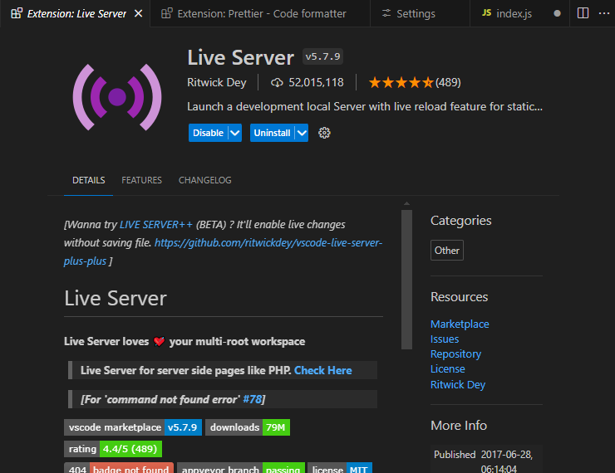
Task: Open the extension Manage gear icon
Action: click(324, 133)
